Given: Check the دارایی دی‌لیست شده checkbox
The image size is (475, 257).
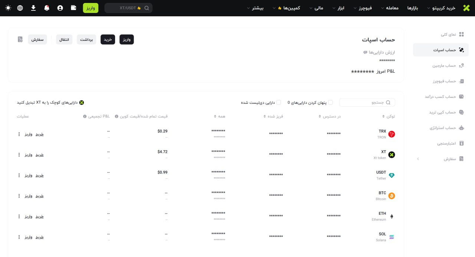Looking at the screenshot, I should 279,102.
